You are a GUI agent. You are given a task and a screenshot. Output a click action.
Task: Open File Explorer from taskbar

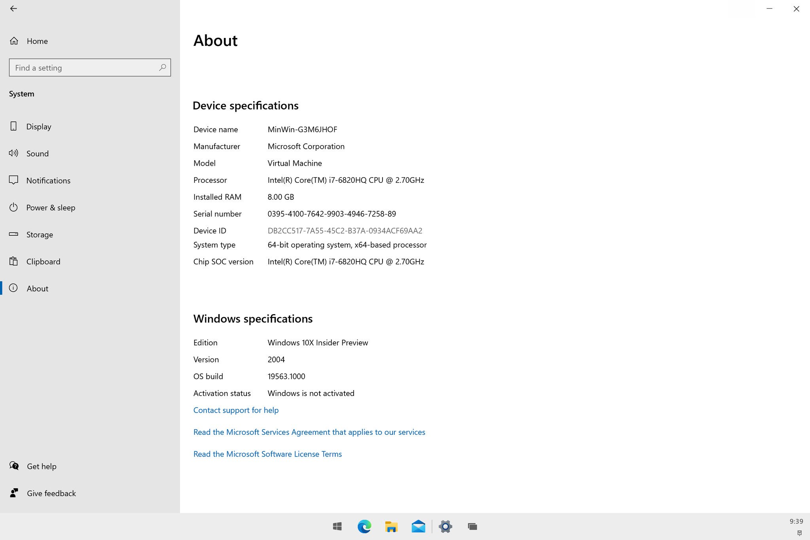391,527
